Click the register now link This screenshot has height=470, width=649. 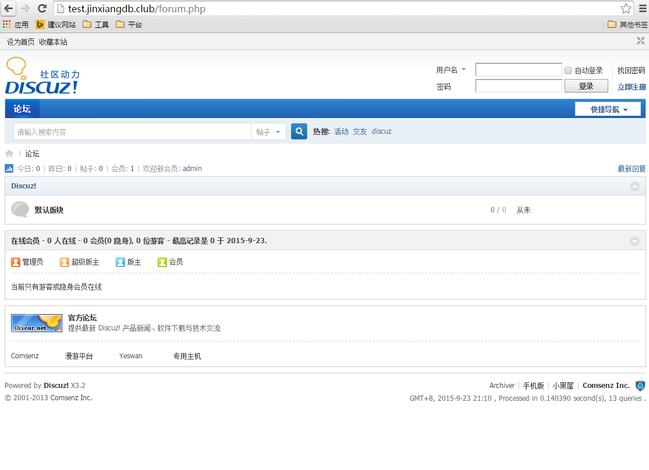point(632,87)
